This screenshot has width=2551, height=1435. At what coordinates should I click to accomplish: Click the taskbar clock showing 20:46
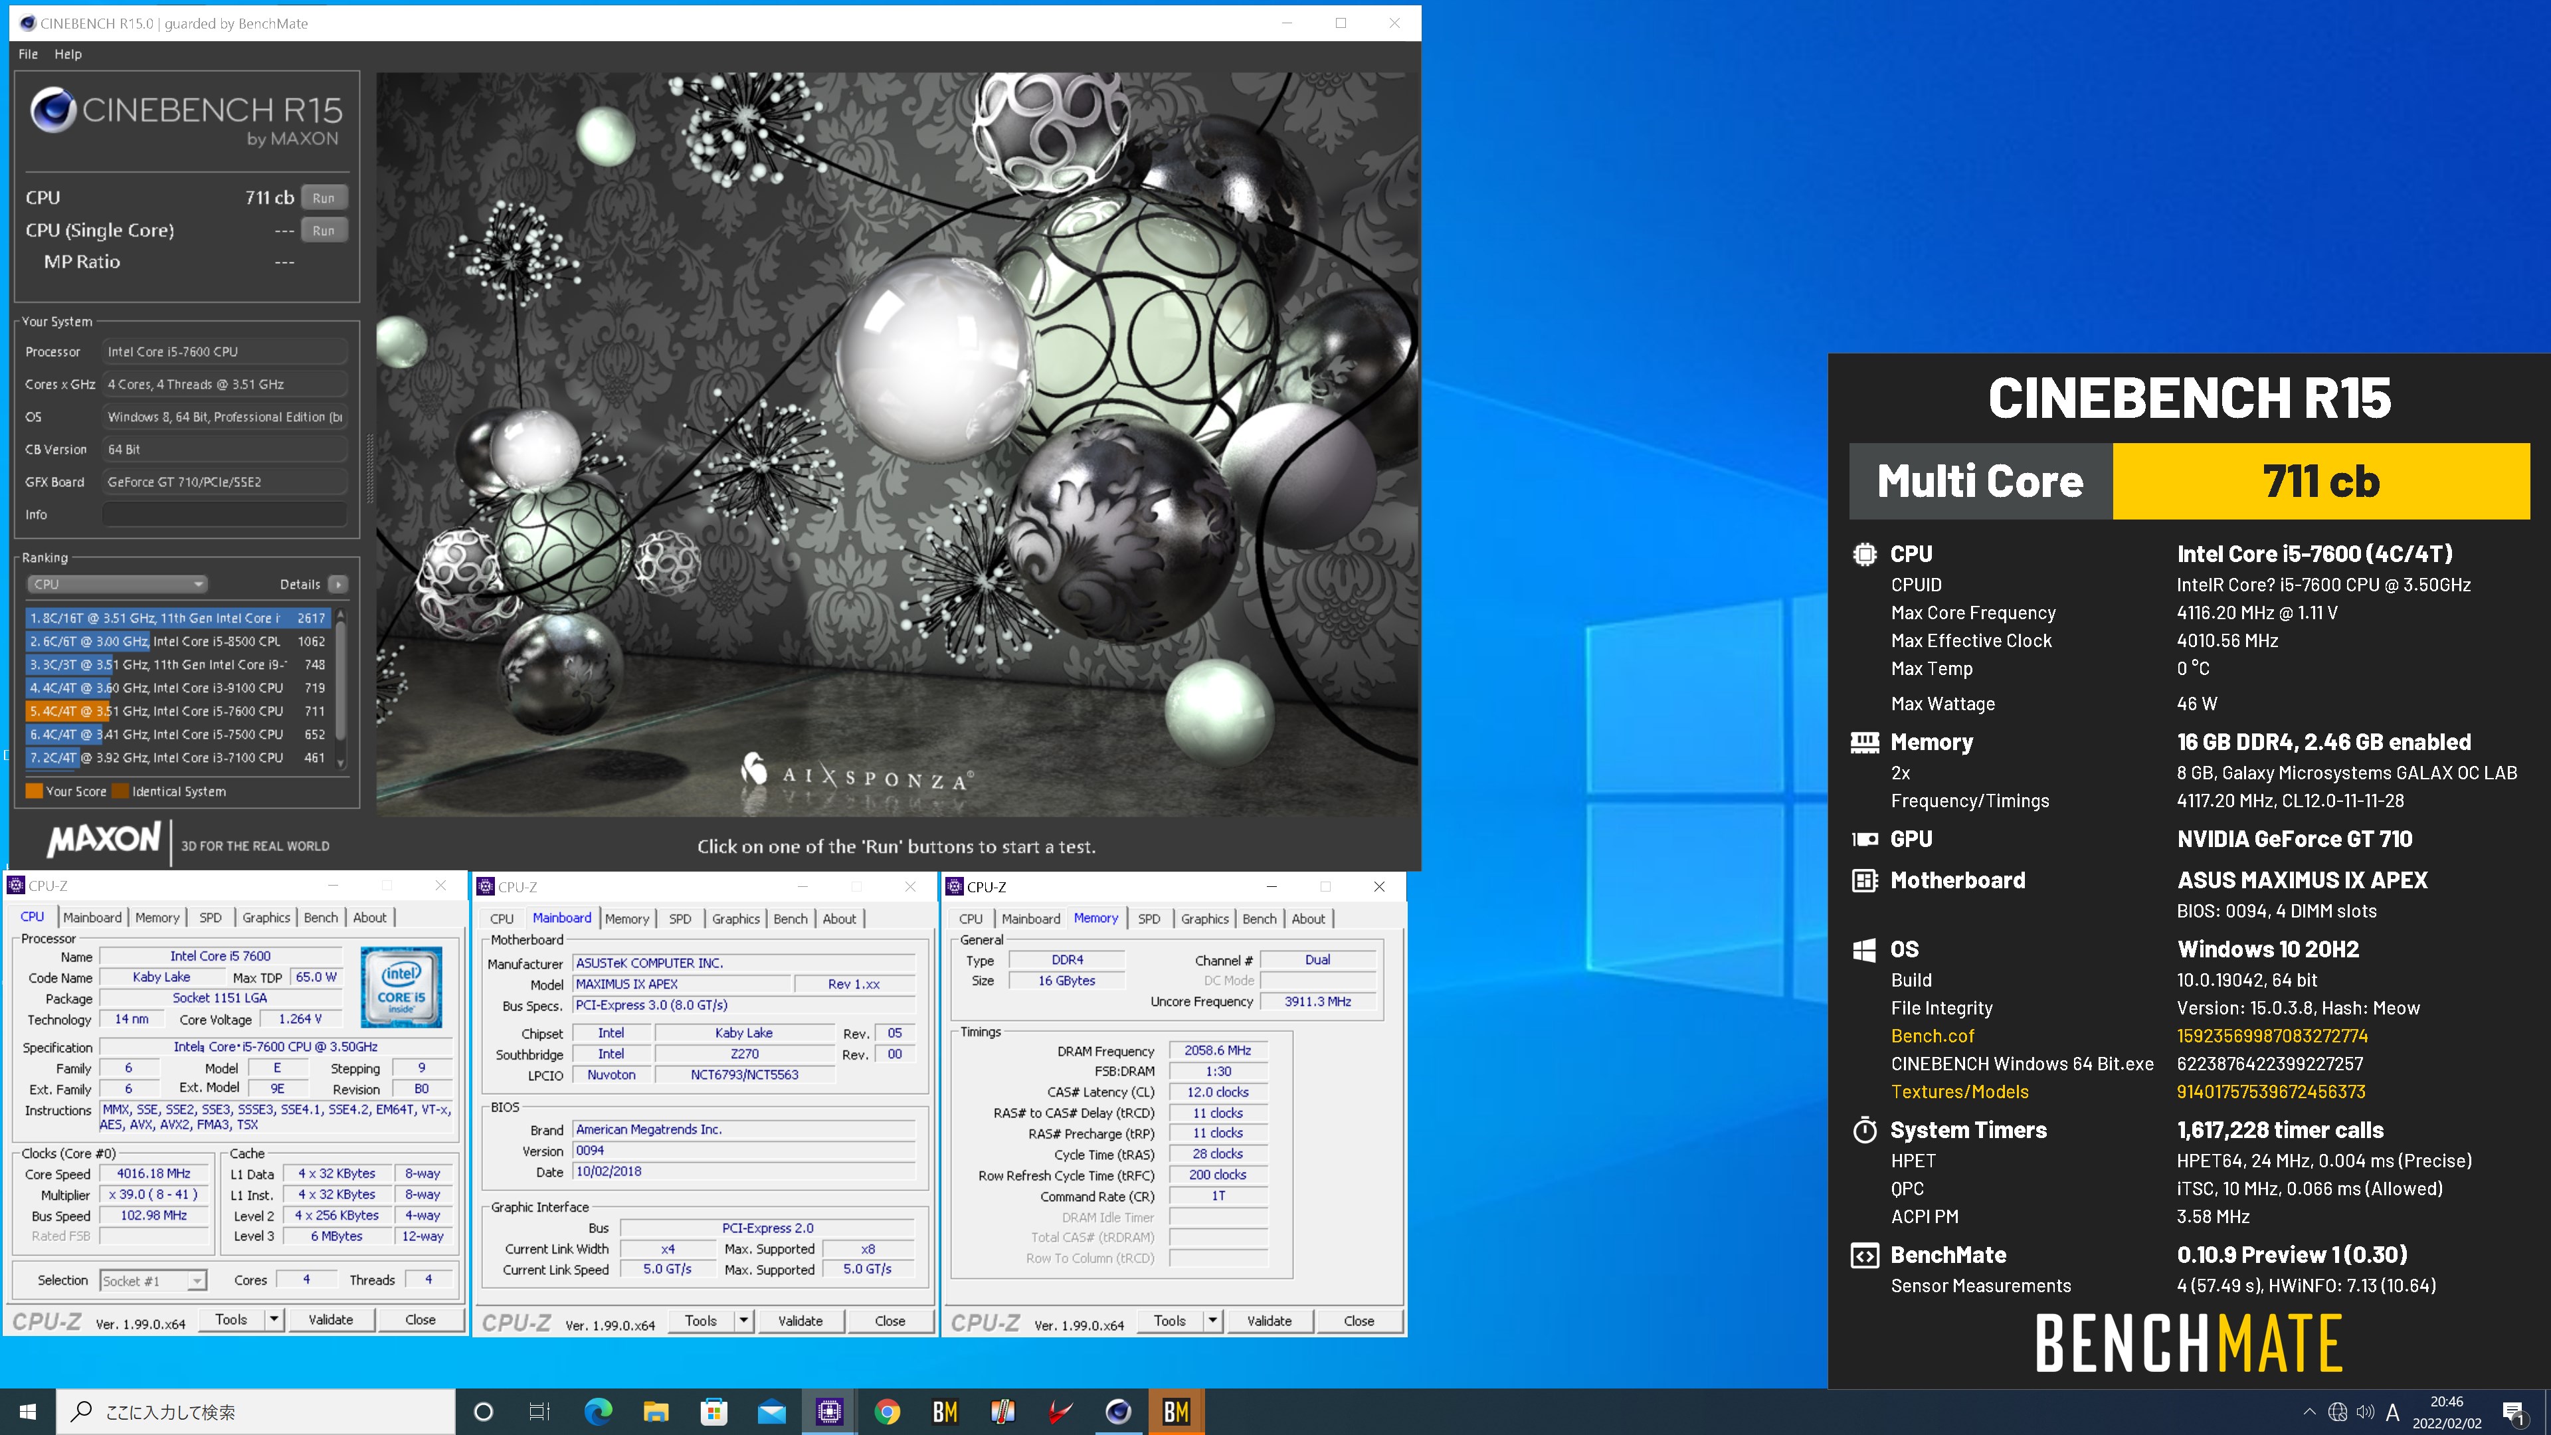click(x=2446, y=1412)
